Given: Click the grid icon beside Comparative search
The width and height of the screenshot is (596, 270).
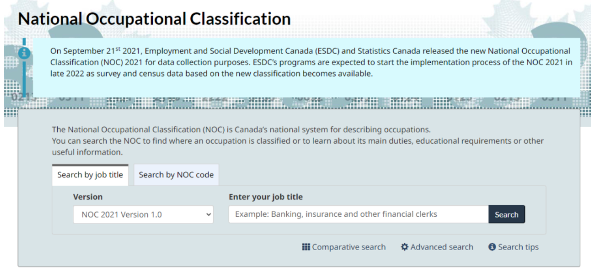Looking at the screenshot, I should 306,247.
